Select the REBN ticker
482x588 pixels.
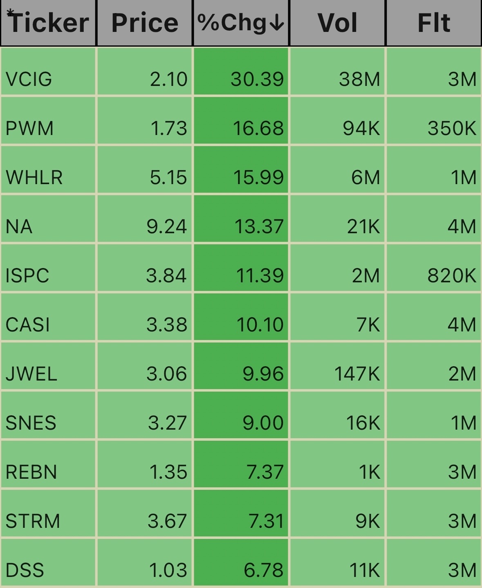[x=31, y=472]
